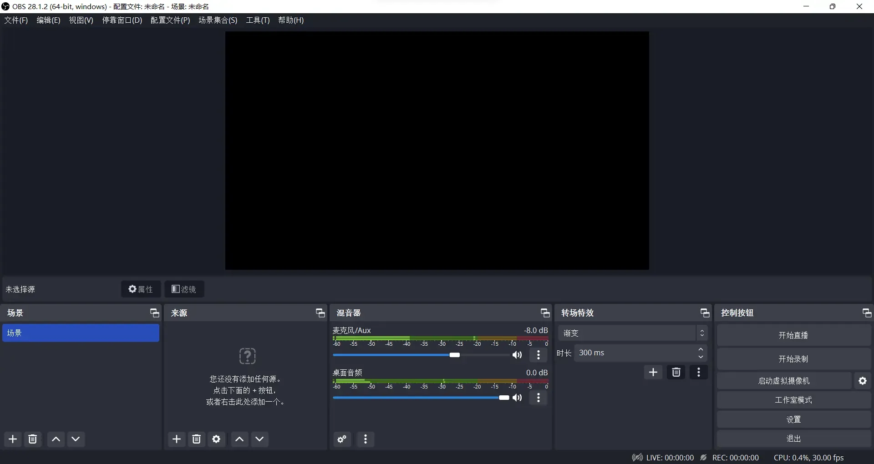Undock the 控制按钮 panel
This screenshot has width=874, height=464.
tap(867, 313)
